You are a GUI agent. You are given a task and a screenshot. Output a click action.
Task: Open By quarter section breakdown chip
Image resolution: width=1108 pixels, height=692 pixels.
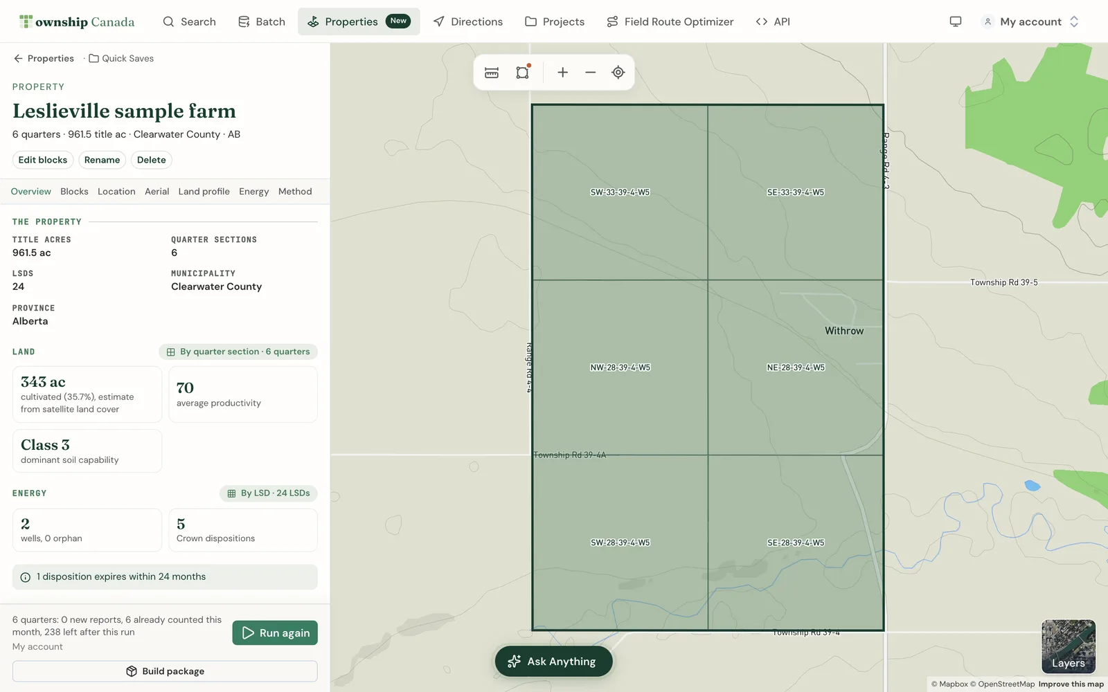coord(238,352)
